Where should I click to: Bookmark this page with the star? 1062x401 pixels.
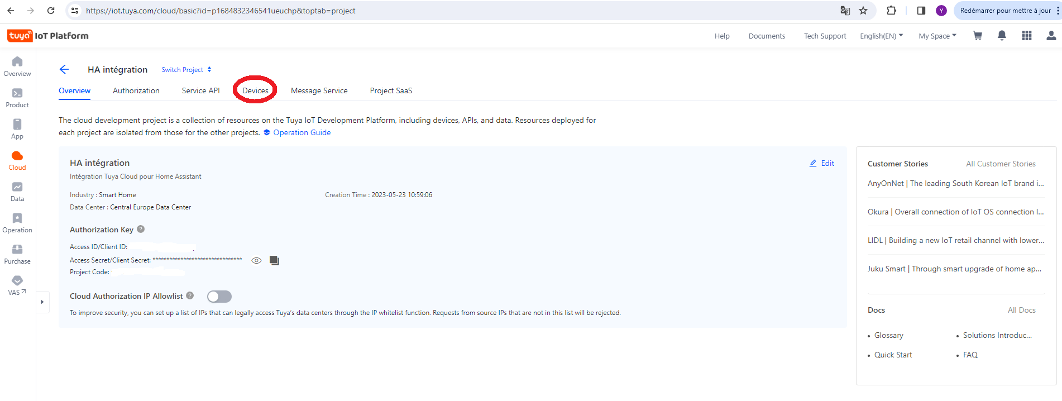tap(863, 11)
